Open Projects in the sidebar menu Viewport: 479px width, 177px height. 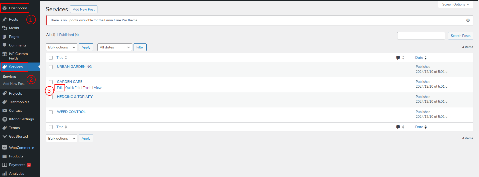point(15,93)
